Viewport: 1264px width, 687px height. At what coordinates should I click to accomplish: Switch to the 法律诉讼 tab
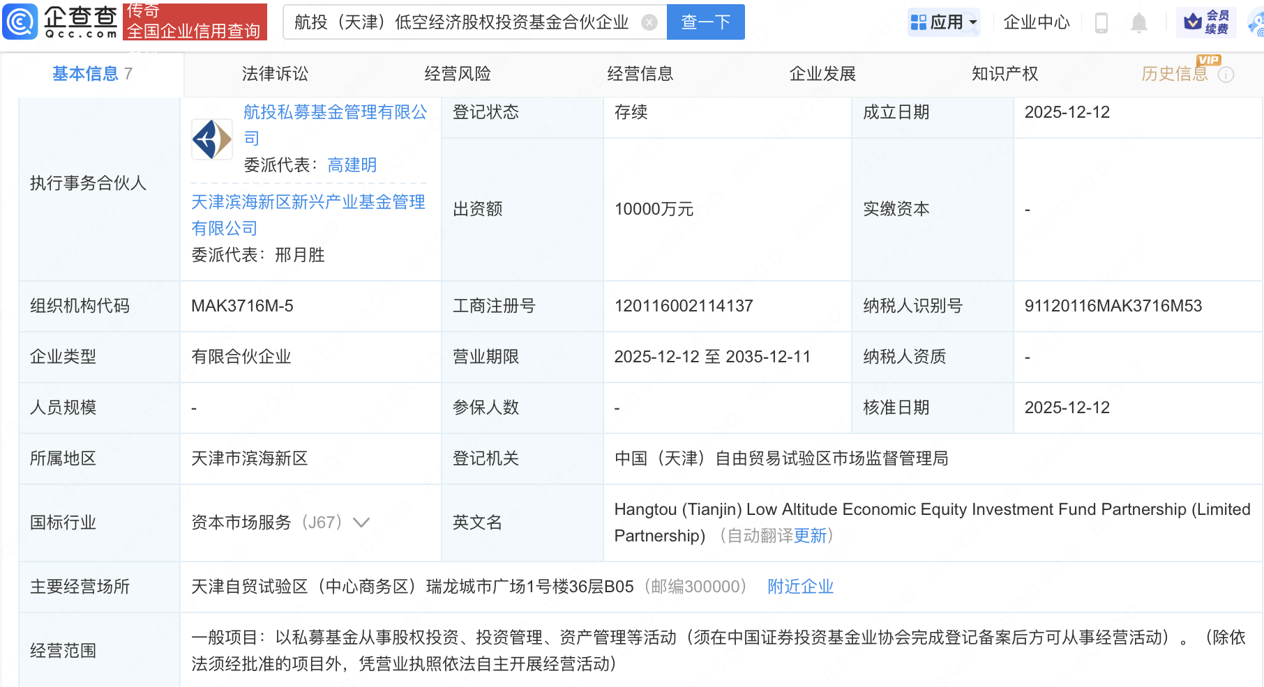pyautogui.click(x=274, y=73)
